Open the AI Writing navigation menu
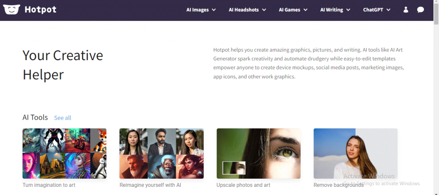This screenshot has width=439, height=195. (x=335, y=10)
